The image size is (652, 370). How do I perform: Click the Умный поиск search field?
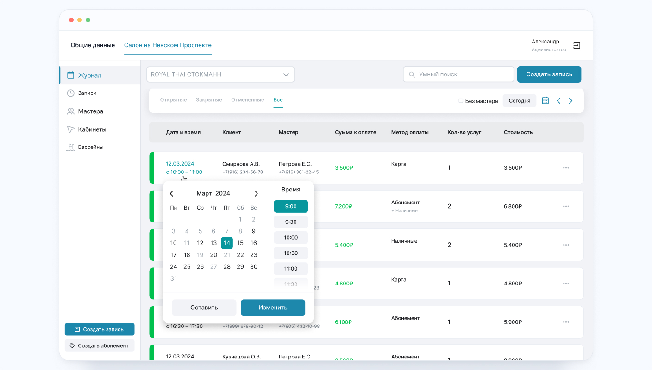coord(458,74)
